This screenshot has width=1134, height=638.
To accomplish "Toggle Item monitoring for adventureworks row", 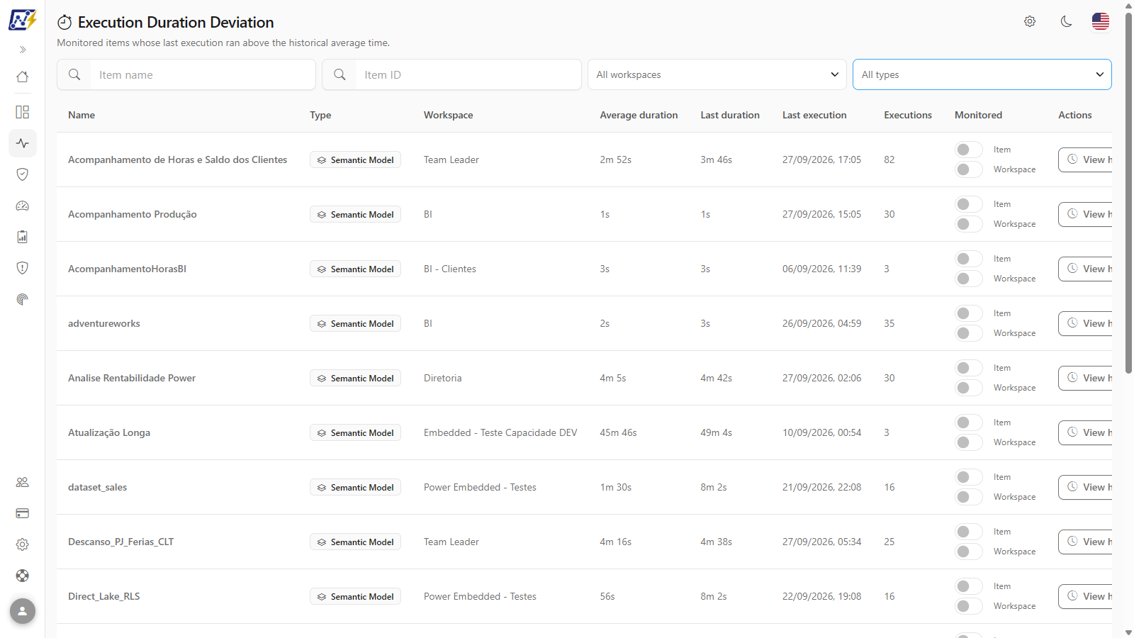I will [x=968, y=313].
